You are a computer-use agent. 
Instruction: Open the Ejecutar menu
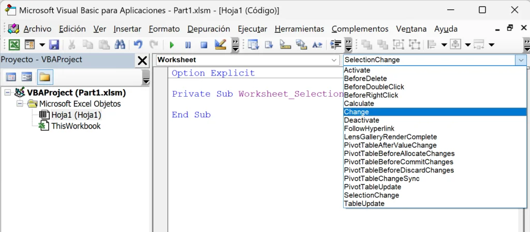253,29
